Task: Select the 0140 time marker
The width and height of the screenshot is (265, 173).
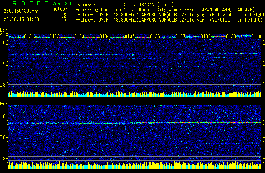Action: (x=256, y=36)
